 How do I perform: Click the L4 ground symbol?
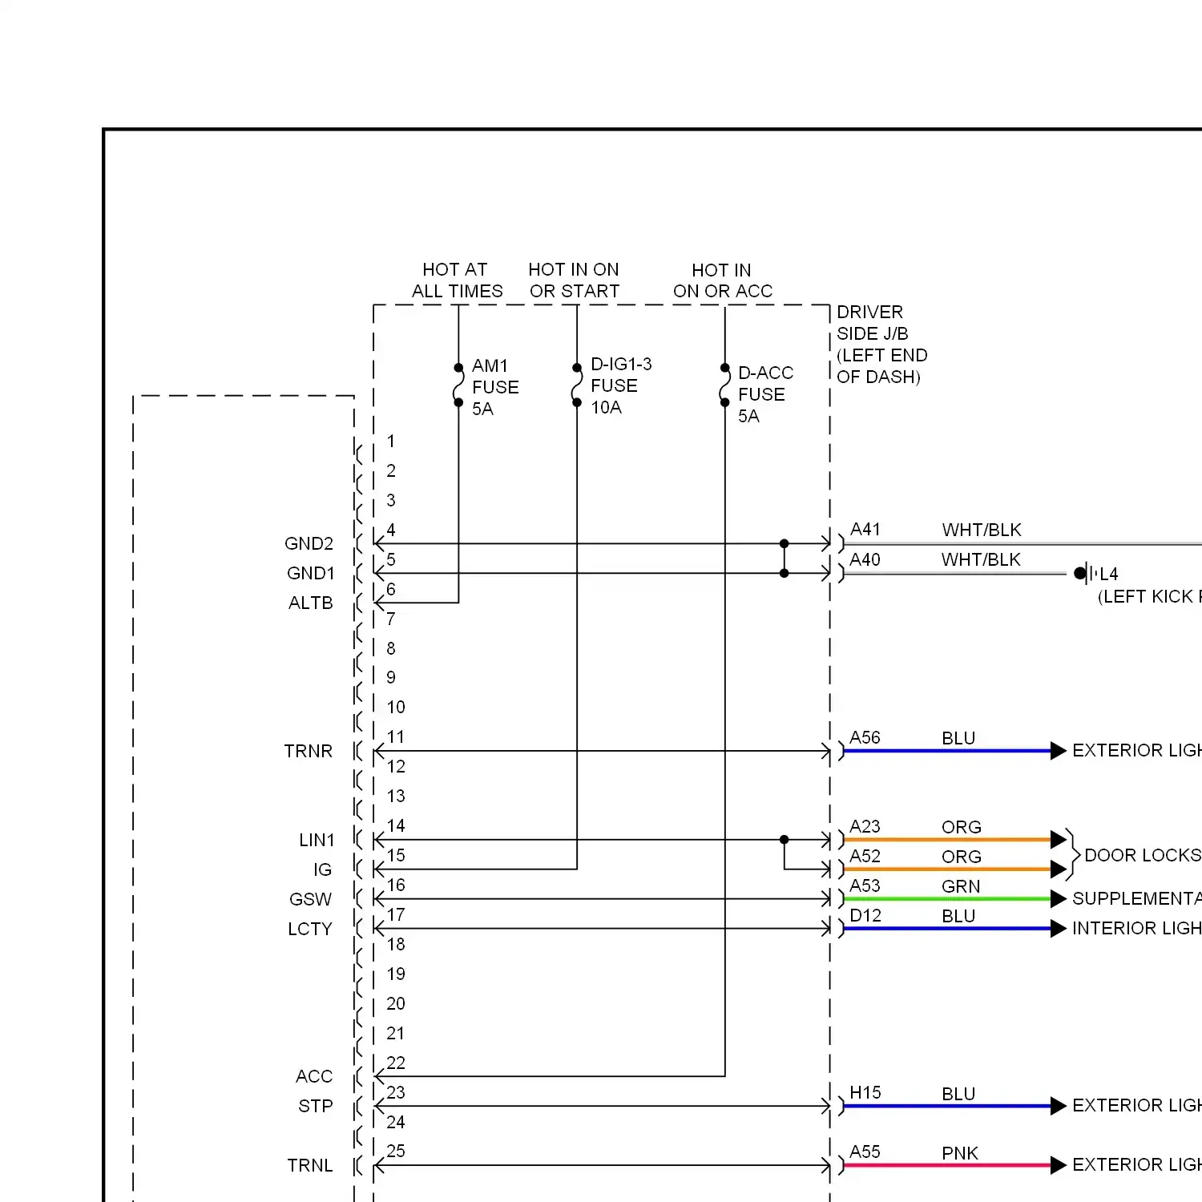[1086, 573]
